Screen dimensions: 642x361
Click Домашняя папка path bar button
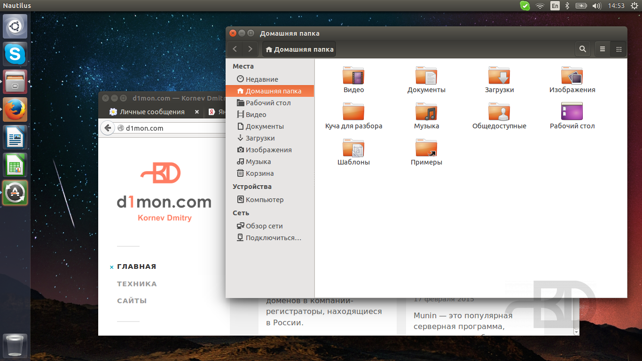[299, 49]
